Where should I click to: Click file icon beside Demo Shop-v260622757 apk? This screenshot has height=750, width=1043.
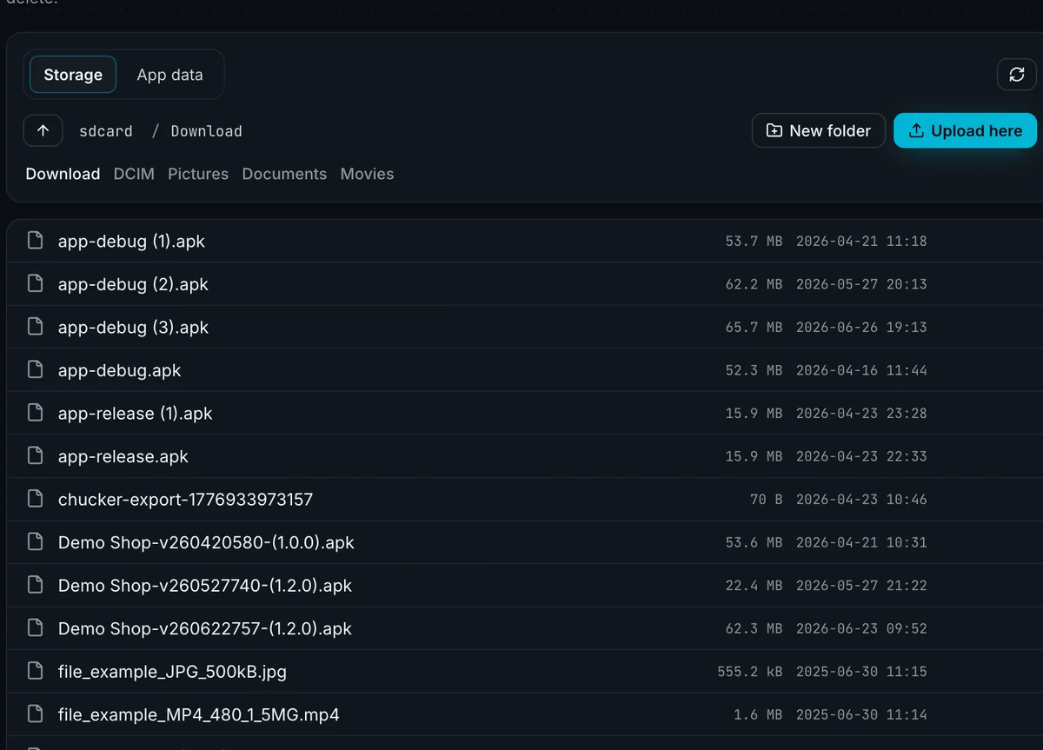tap(35, 628)
